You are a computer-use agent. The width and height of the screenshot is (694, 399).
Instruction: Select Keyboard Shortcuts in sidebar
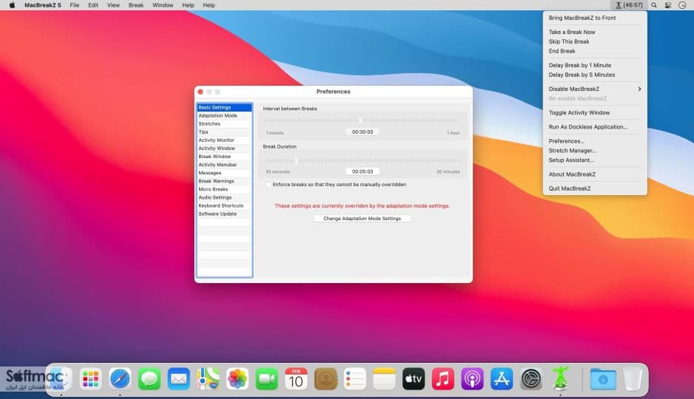224,205
